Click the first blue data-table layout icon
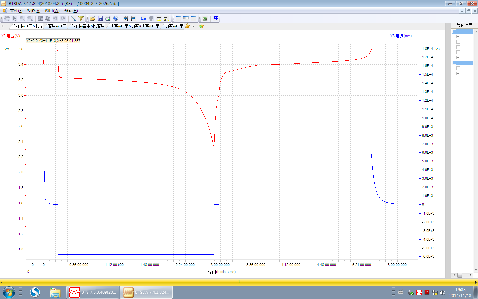The image size is (478, 299). pyautogui.click(x=178, y=18)
